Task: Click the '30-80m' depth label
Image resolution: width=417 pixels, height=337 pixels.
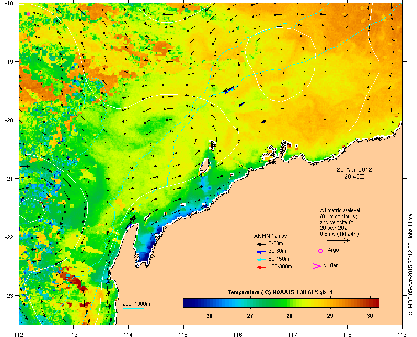Action: (277, 251)
